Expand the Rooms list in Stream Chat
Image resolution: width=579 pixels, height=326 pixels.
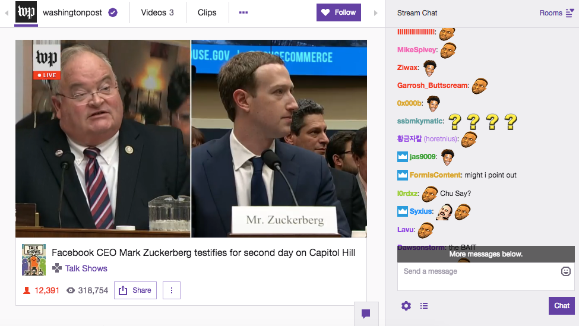pyautogui.click(x=557, y=13)
